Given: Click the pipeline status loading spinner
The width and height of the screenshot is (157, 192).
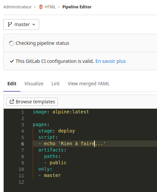Looking at the screenshot, I should click(x=12, y=43).
